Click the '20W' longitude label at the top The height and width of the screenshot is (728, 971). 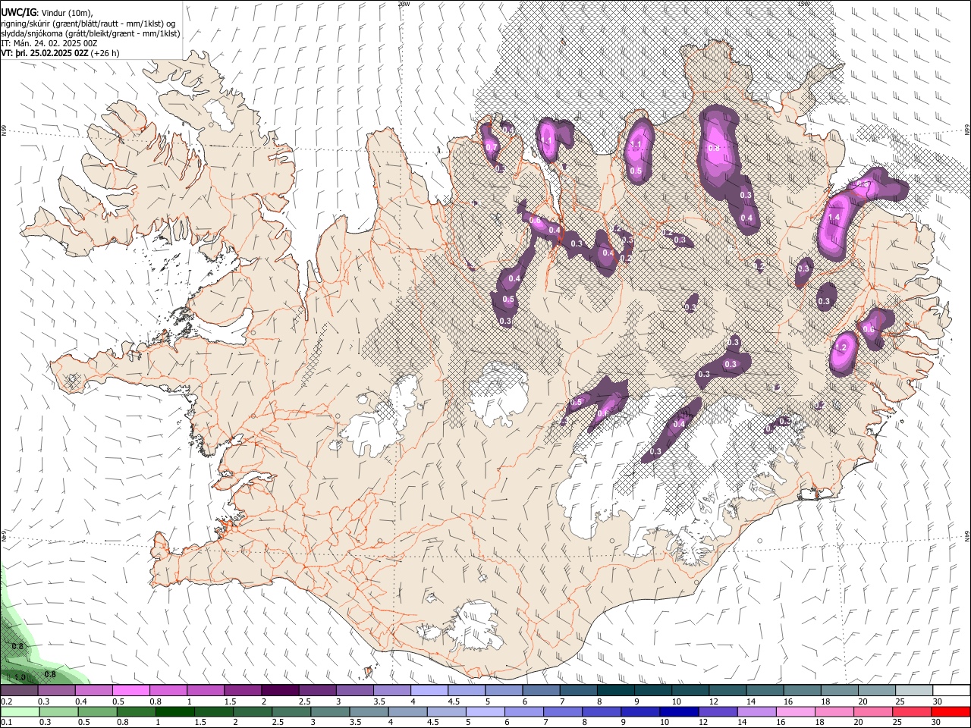(404, 4)
